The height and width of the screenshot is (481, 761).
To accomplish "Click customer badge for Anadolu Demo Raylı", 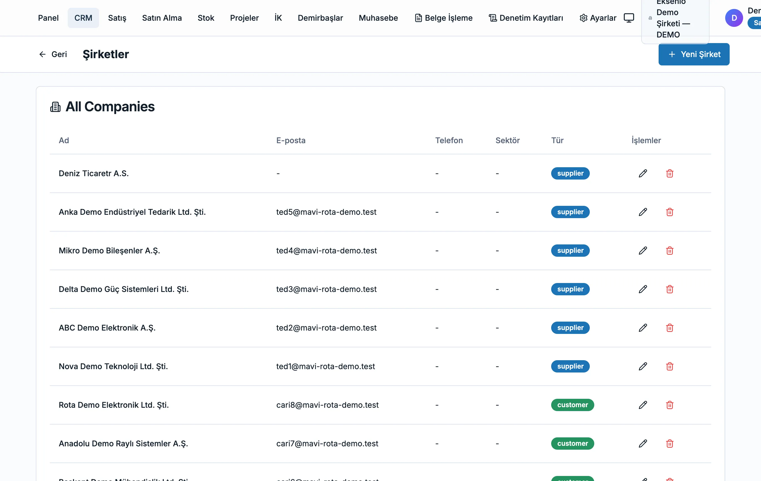I will coord(572,444).
